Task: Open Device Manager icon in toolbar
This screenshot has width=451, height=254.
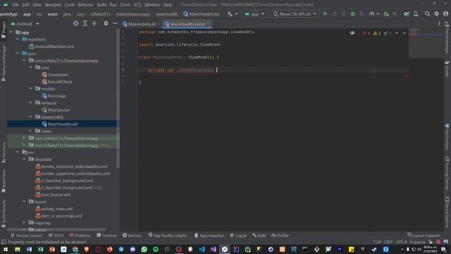Action: coord(416,14)
